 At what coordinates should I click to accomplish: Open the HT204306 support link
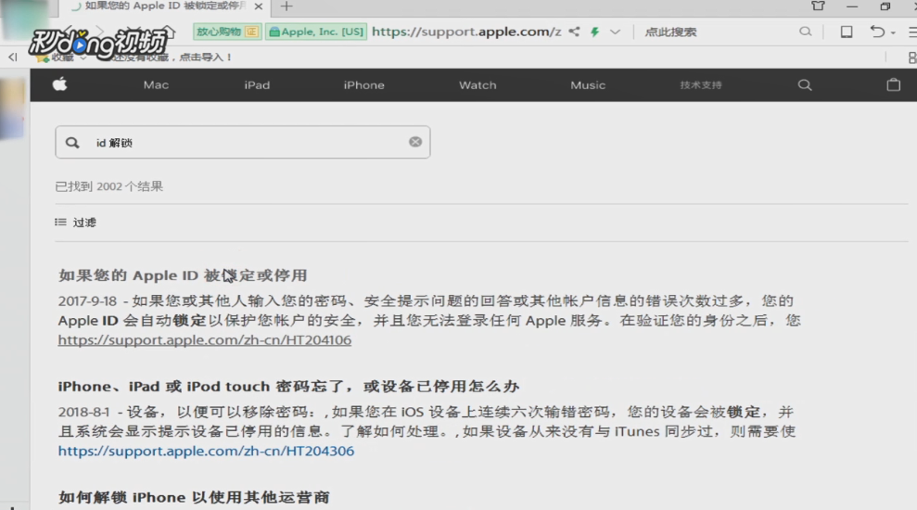(x=206, y=452)
